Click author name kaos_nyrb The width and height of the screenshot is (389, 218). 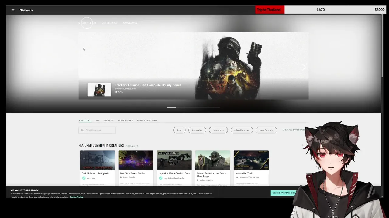(x=92, y=178)
